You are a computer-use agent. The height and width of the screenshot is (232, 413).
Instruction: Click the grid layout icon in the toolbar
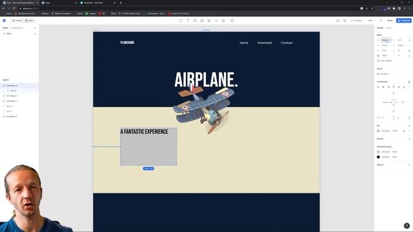[x=232, y=21]
